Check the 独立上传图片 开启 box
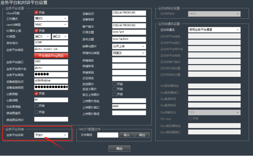Viewport: 253px width, 156px height. [x=114, y=94]
